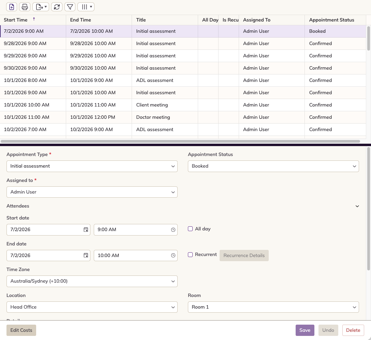Open the filter icon
The height and width of the screenshot is (340, 371).
70,7
